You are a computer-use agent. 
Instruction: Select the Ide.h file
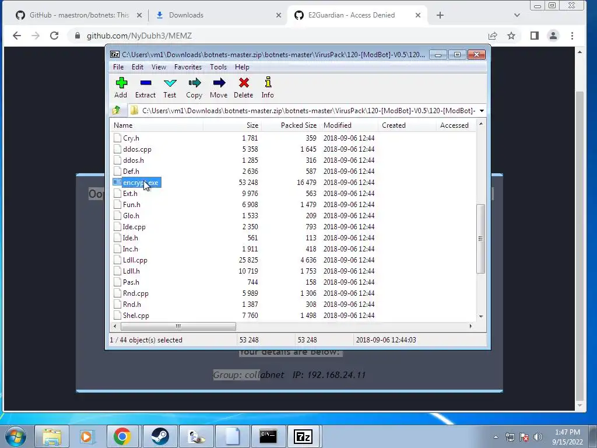click(x=130, y=238)
